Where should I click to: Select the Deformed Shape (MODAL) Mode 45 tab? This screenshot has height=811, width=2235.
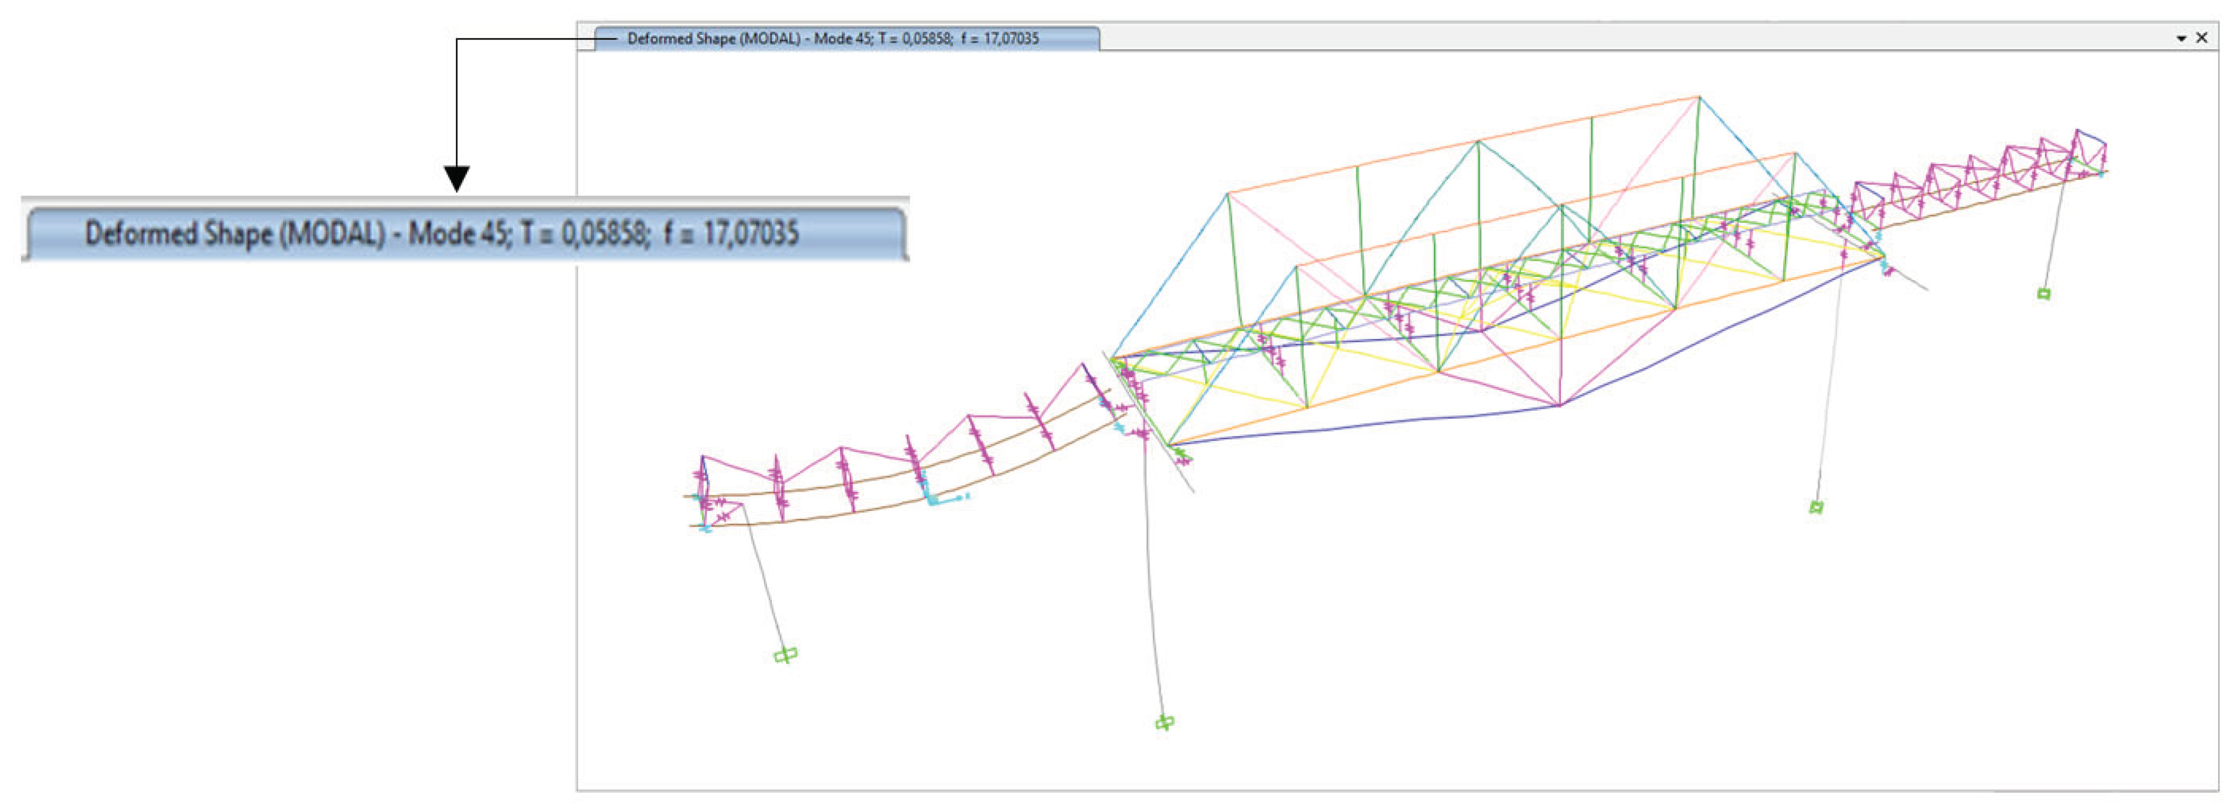coord(833,38)
